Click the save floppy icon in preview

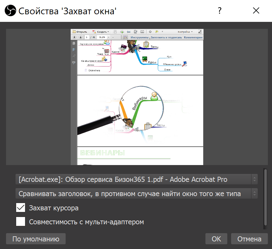115,32
